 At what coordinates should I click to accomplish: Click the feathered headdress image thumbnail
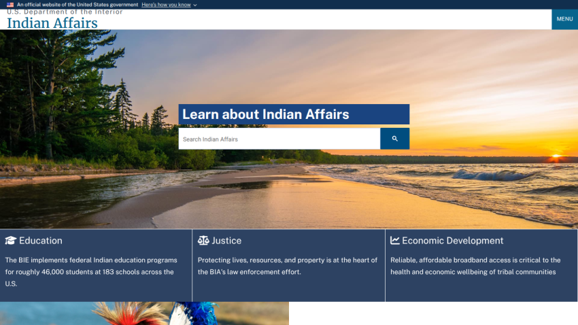(x=144, y=313)
